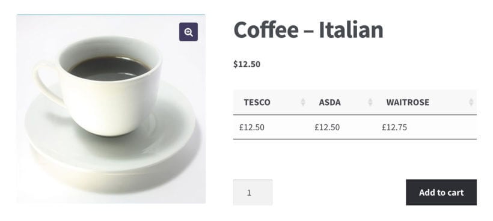Click the dark coffee inside the cup
493x221 pixels.
109,68
